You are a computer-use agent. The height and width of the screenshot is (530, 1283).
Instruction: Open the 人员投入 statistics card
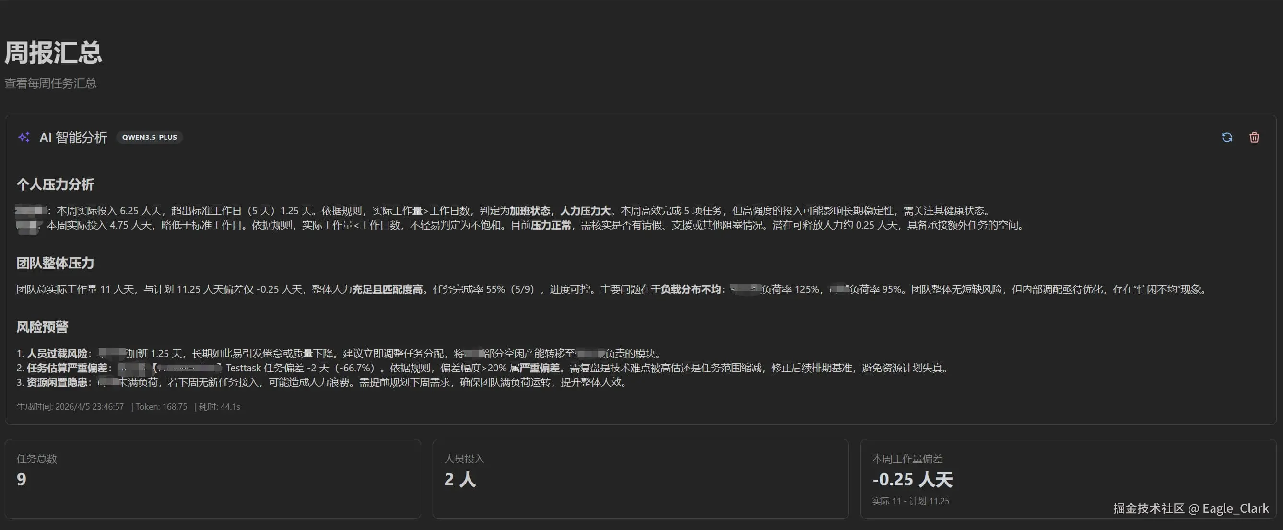[640, 479]
